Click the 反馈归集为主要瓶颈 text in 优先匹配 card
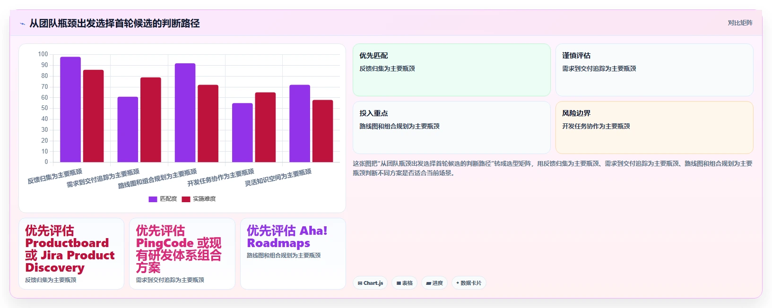 pos(387,68)
